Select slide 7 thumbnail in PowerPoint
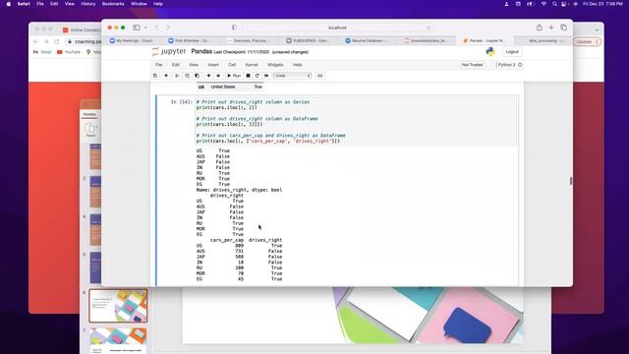This screenshot has width=629, height=354. (118, 340)
